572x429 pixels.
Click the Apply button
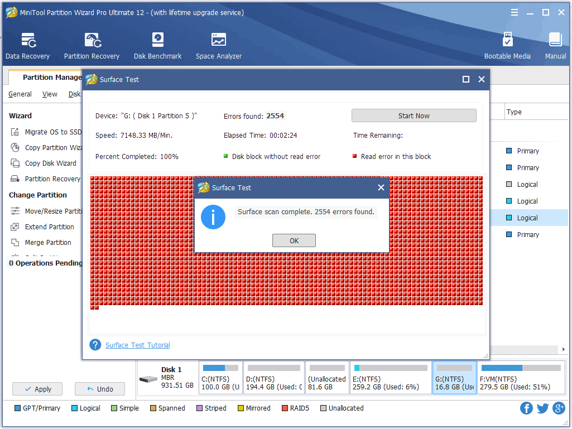pyautogui.click(x=37, y=389)
